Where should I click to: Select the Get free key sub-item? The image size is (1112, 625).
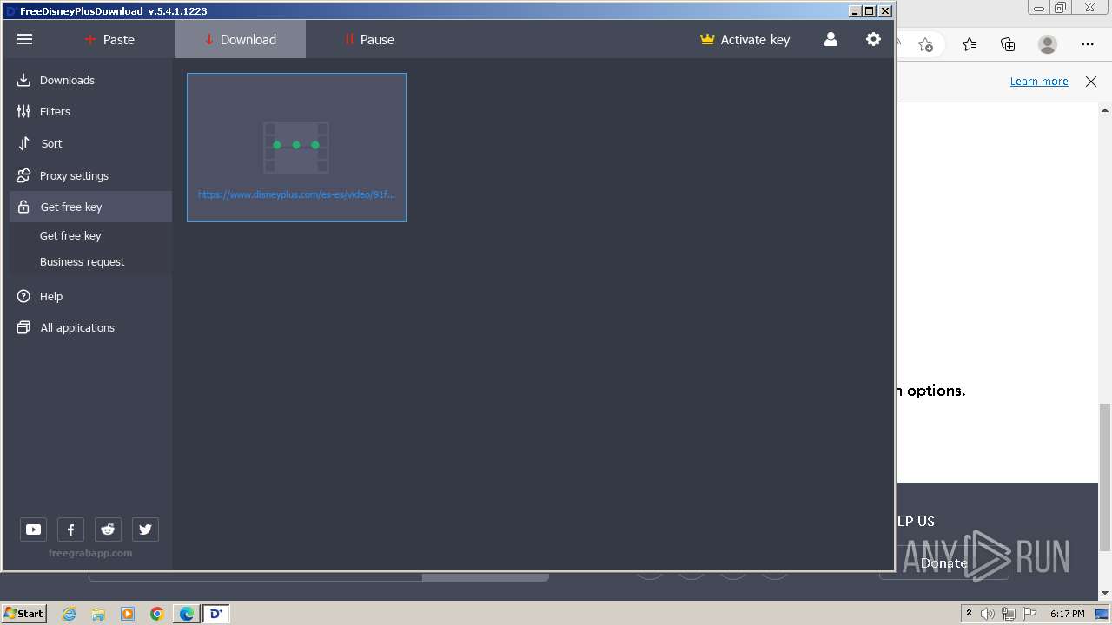pyautogui.click(x=70, y=235)
